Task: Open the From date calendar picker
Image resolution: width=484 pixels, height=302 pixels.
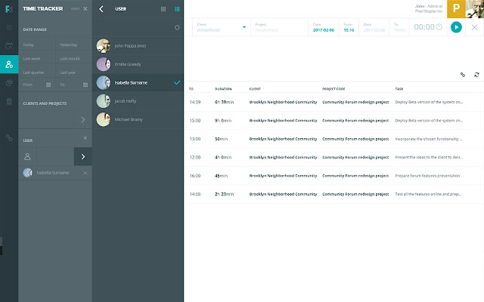Action: [48, 85]
